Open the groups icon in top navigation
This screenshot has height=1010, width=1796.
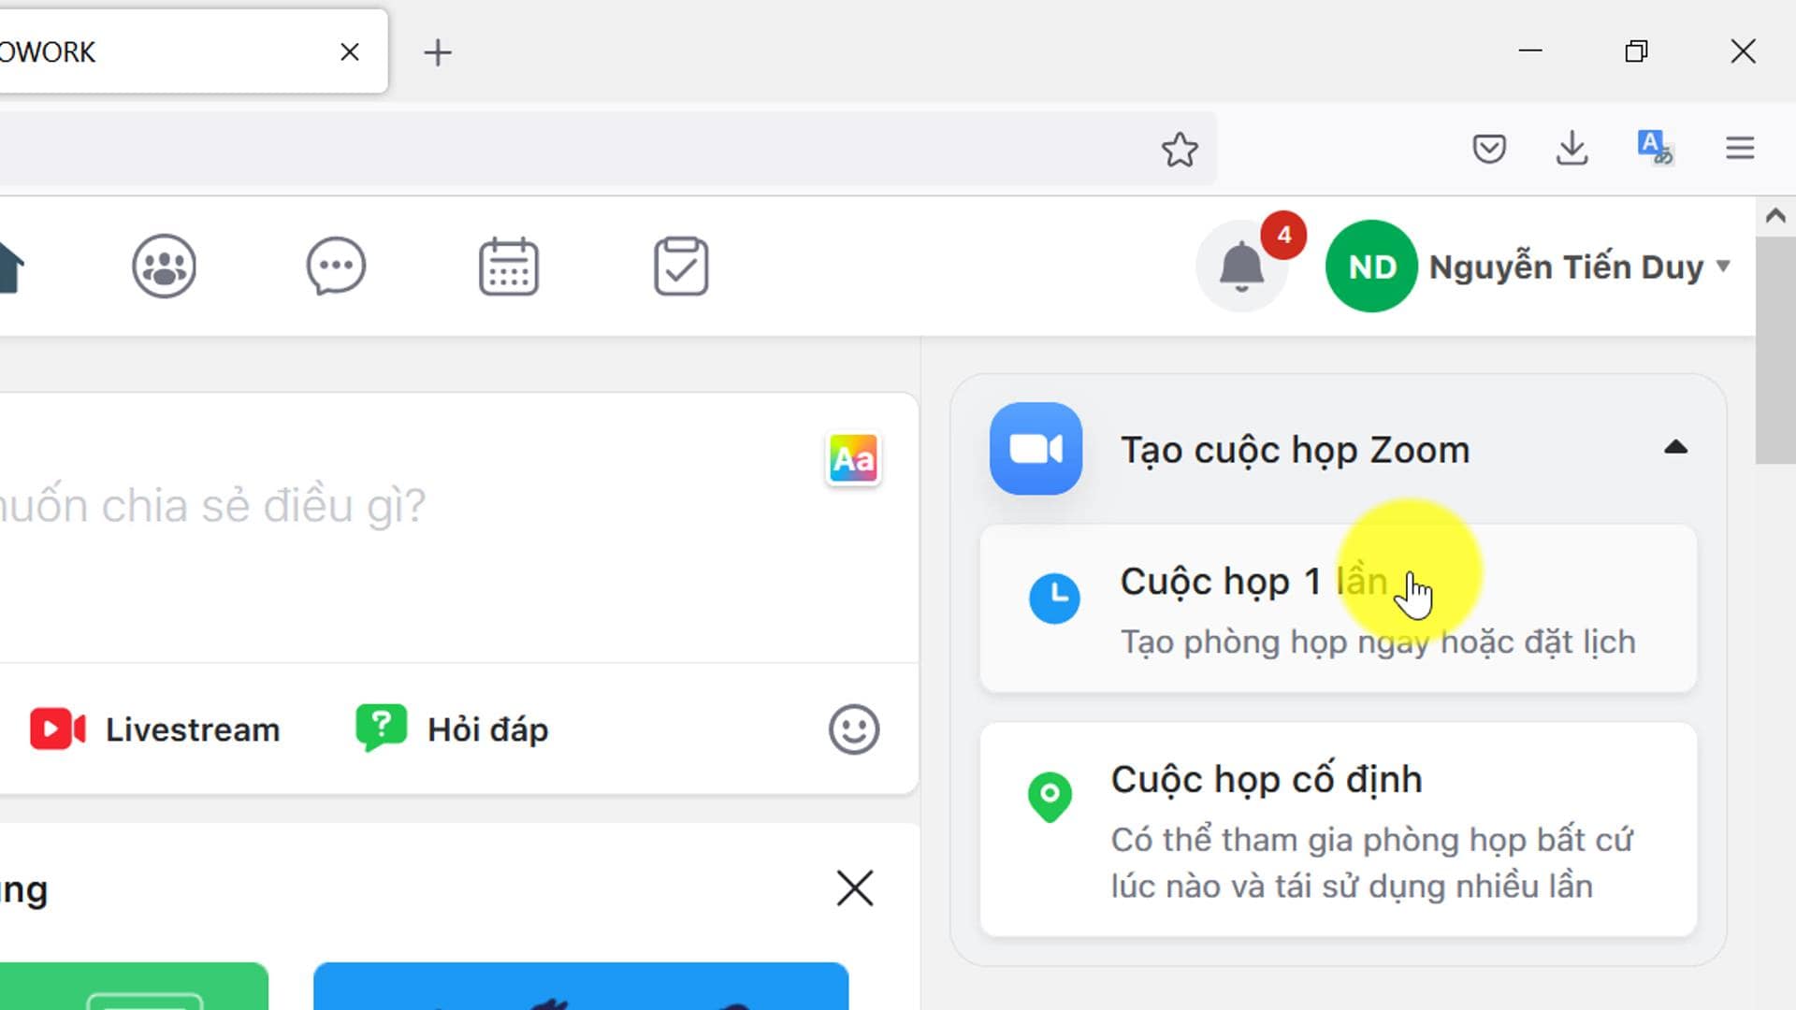164,267
